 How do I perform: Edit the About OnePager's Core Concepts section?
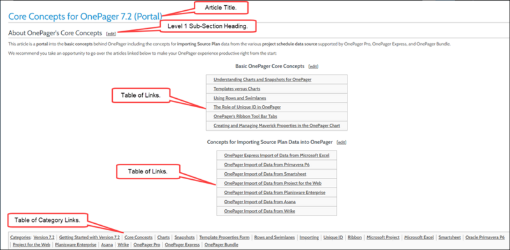[x=111, y=34]
